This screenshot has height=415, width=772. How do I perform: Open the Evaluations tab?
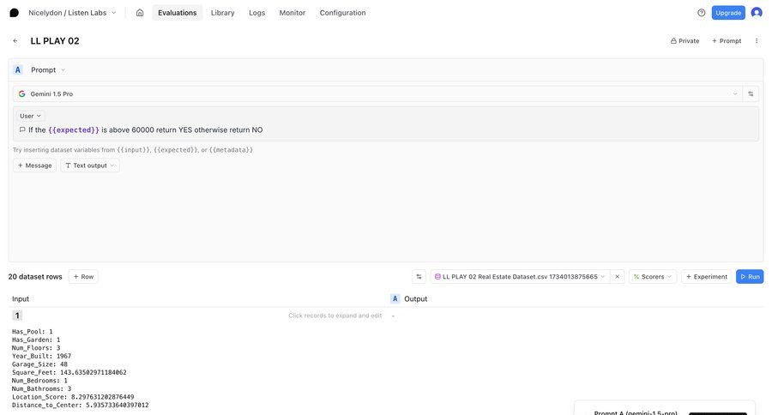[x=178, y=13]
